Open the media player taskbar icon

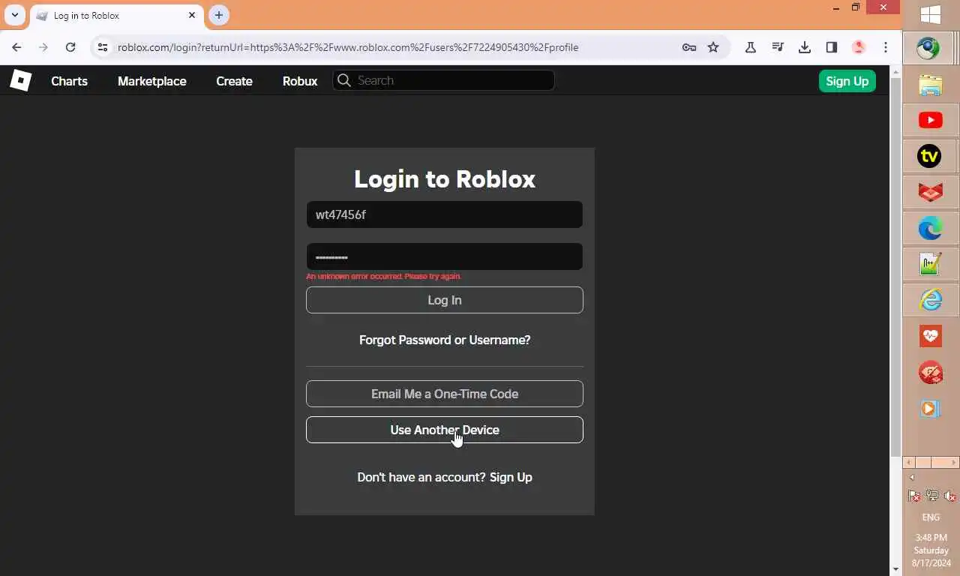tap(930, 409)
